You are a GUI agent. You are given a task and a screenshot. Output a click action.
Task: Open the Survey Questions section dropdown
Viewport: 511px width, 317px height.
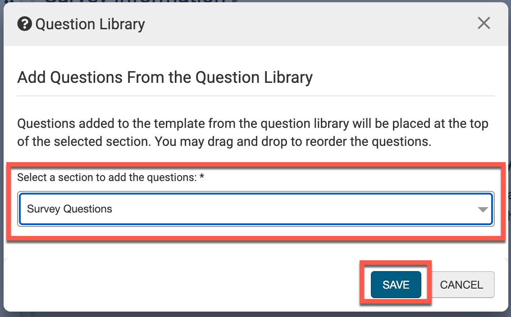[x=255, y=209]
